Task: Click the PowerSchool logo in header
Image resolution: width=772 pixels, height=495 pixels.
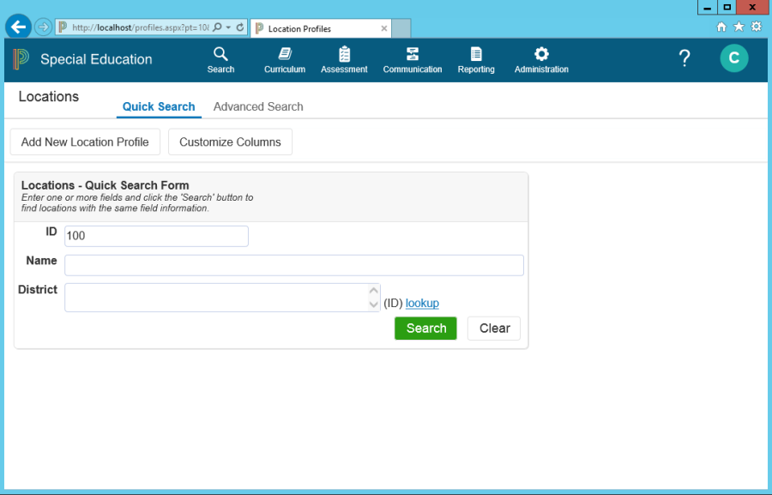Action: click(21, 59)
